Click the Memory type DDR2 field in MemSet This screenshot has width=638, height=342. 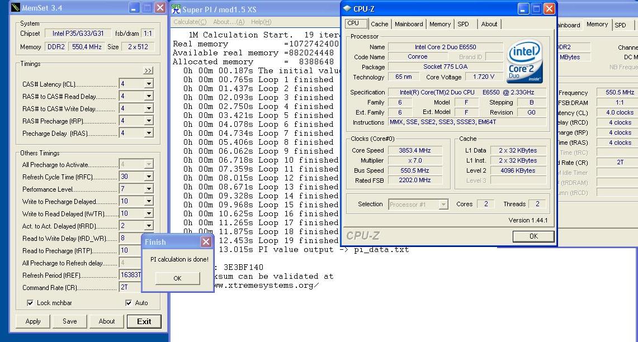(56, 47)
